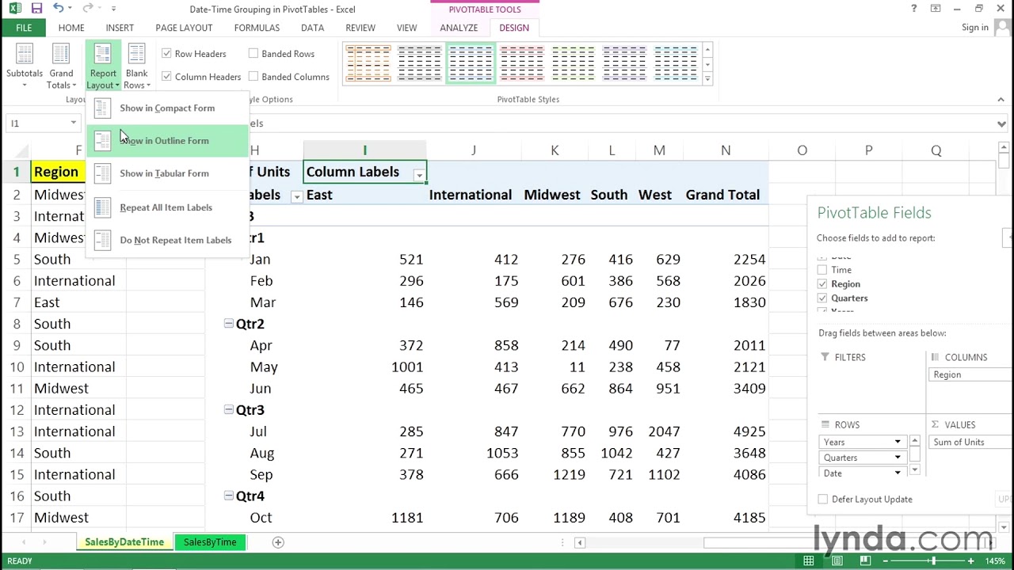Screen dimensions: 1014x570
Task: Choose Show in Tabular Form menu item
Action: 168,173
